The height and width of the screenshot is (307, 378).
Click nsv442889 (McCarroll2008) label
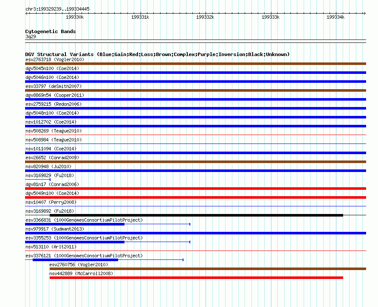(x=81, y=273)
